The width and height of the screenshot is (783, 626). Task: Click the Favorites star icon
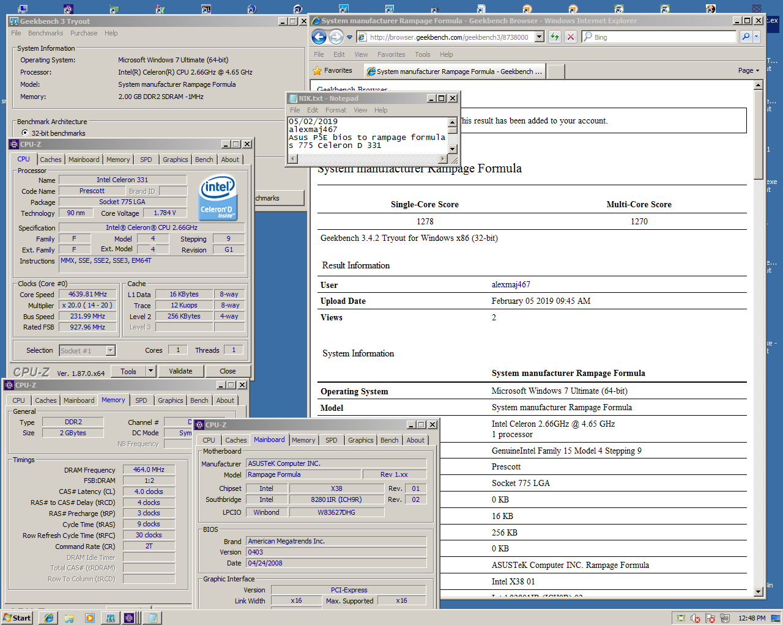coord(317,71)
